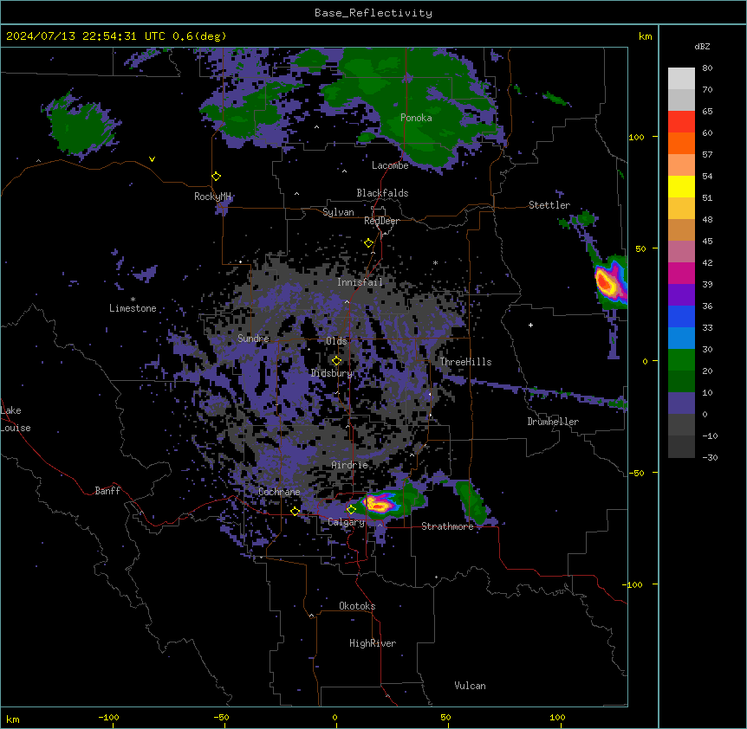The width and height of the screenshot is (747, 729).
Task: Click the asterisk marker above Limestone
Action: coord(133,300)
